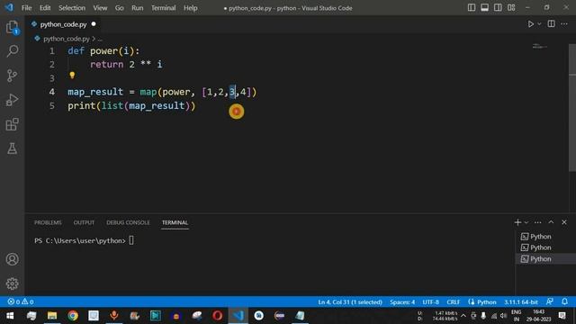Image resolution: width=576 pixels, height=324 pixels.
Task: Open the Accounts menu icon
Action: 12,259
